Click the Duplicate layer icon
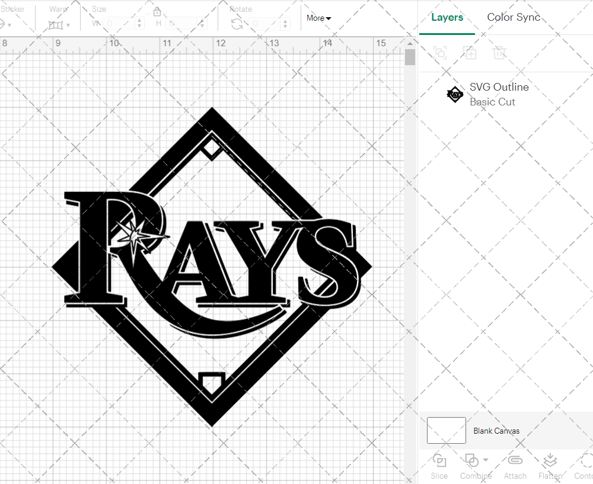593x484 pixels. [x=470, y=53]
